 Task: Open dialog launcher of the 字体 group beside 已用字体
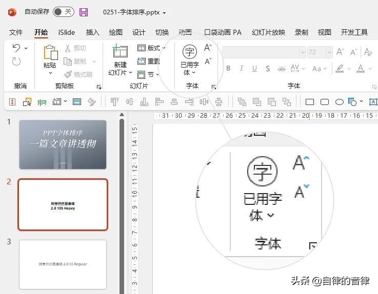point(213,87)
